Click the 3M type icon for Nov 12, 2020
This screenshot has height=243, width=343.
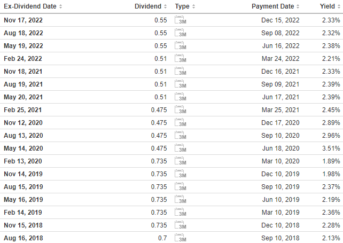(181, 122)
